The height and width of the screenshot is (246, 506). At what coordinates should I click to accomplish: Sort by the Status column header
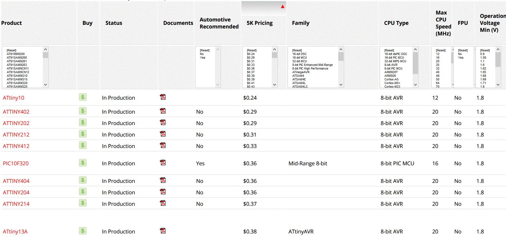(114, 23)
